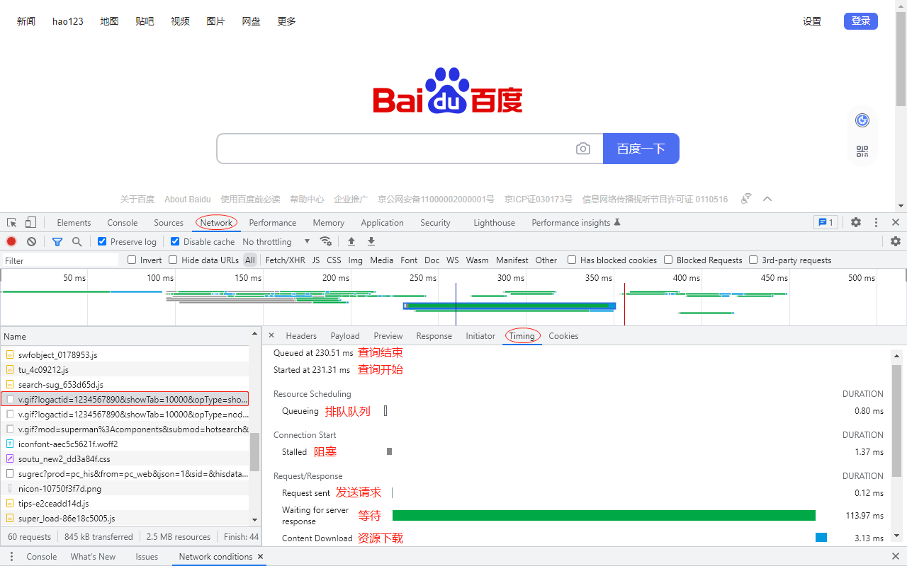This screenshot has height=566, width=907.
Task: Open network conditions wifi icon
Action: click(x=325, y=241)
